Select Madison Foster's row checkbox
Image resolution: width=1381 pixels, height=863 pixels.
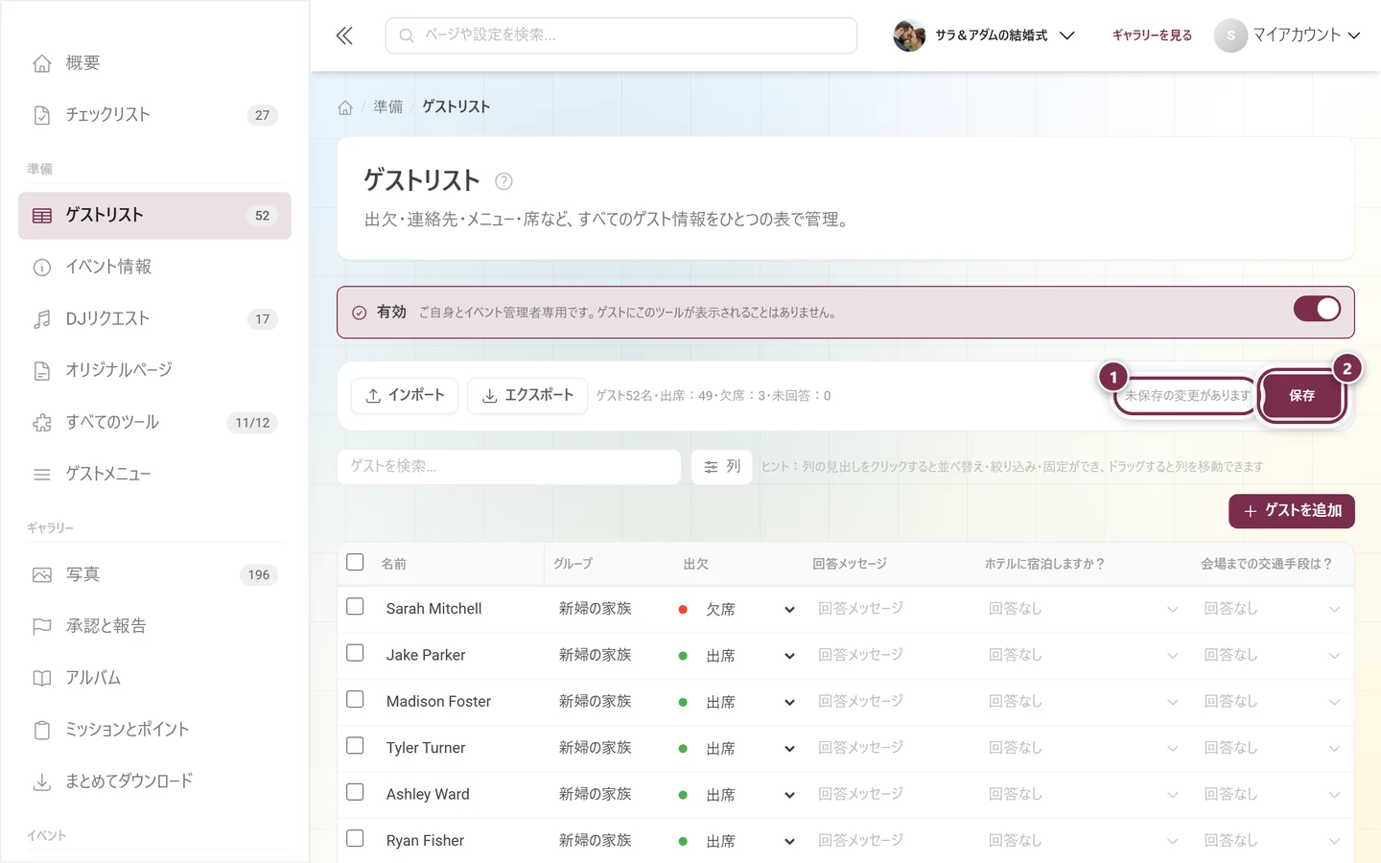coord(355,700)
